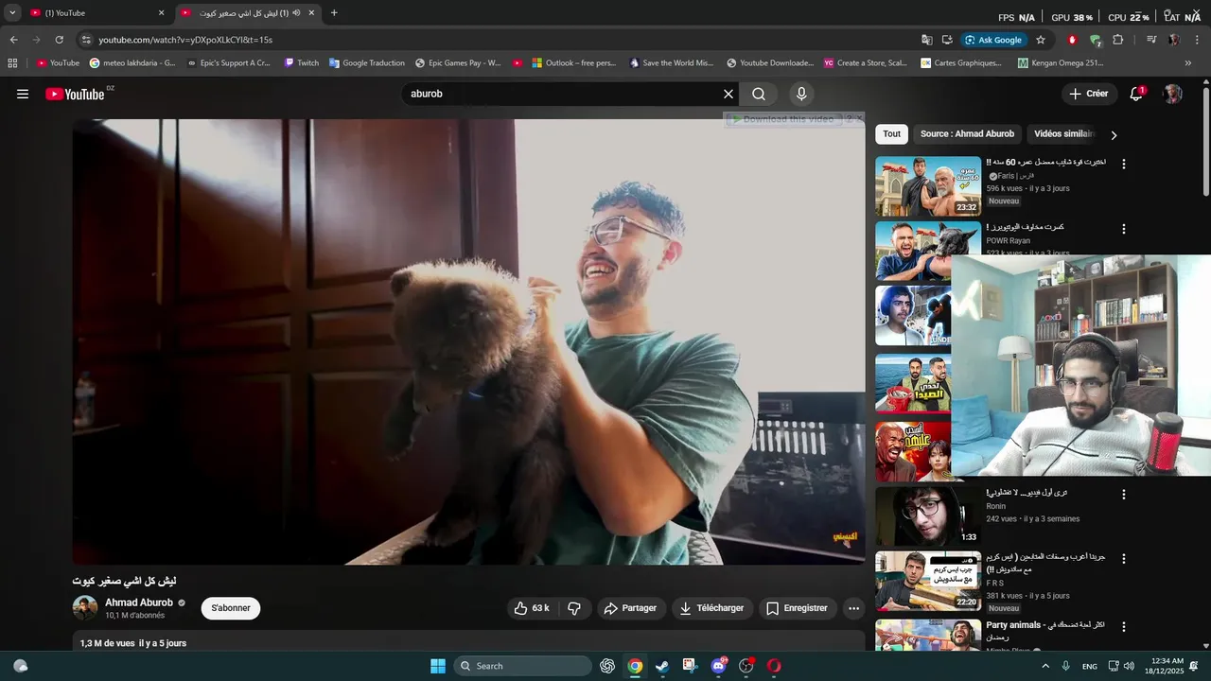
Task: Open Chrome extensions puzzle icon
Action: coord(1118,40)
